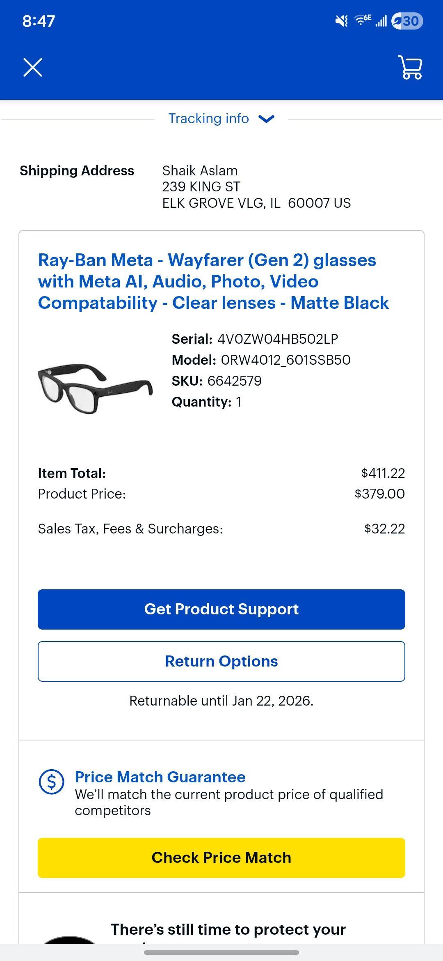The image size is (443, 961).
Task: Tap the 8:47 clock in status bar
Action: pyautogui.click(x=39, y=21)
